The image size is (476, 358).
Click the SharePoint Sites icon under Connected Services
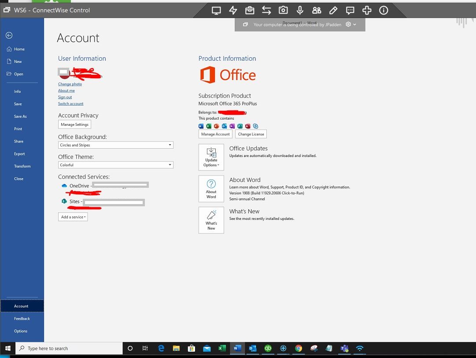(x=64, y=201)
